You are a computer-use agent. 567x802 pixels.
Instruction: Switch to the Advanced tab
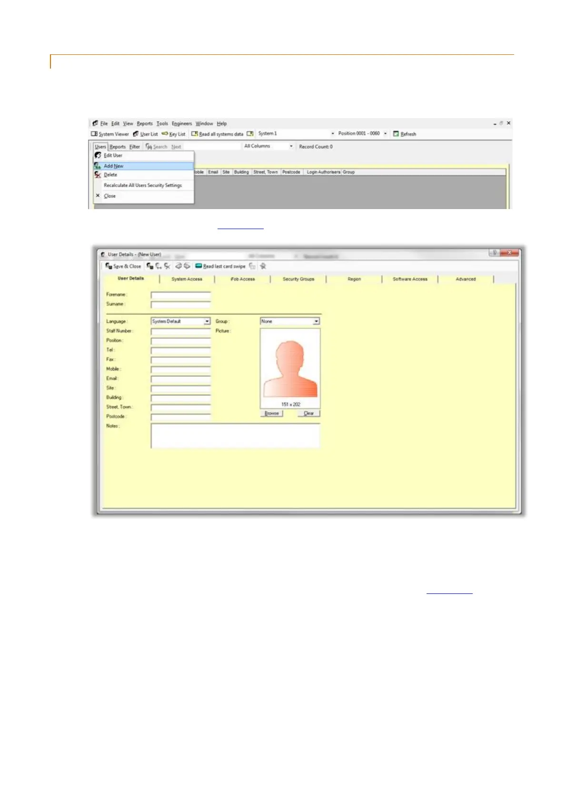pos(466,279)
